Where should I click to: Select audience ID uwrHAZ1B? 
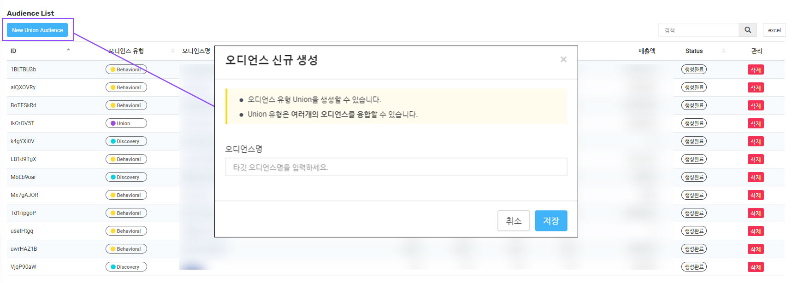(24, 249)
